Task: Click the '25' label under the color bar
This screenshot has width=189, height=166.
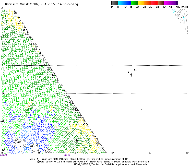Action: pos(144,7)
